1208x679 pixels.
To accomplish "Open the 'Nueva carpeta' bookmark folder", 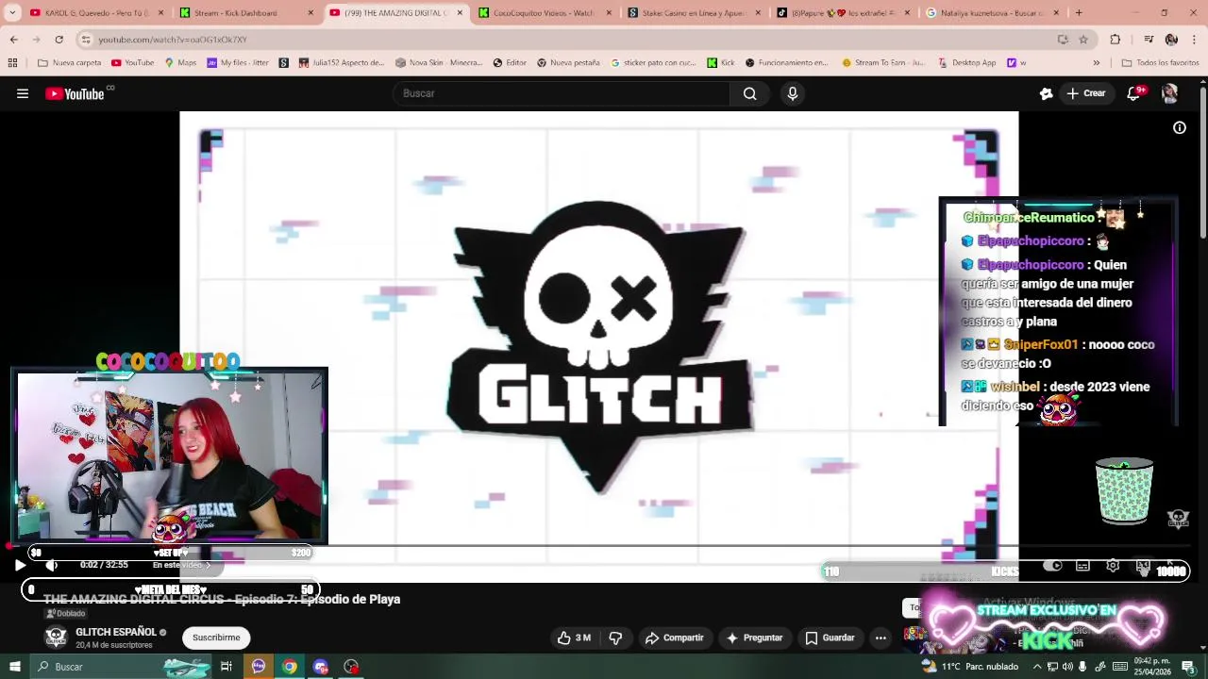I will coord(69,63).
